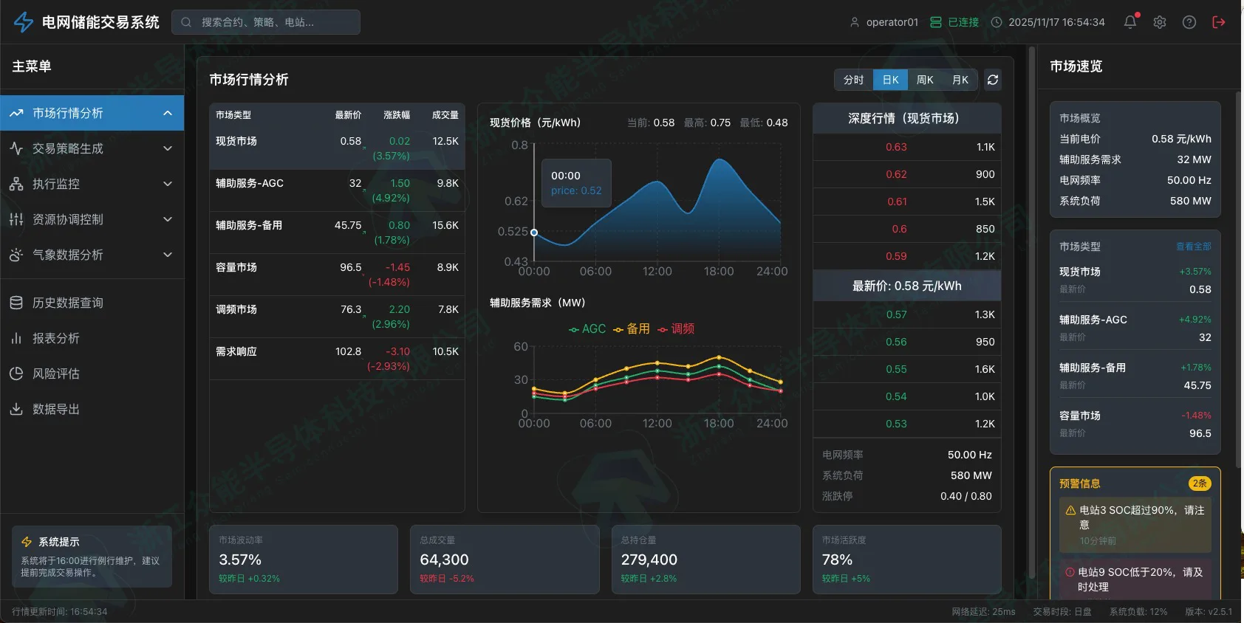Toggle the 备用 series in legend

click(632, 329)
